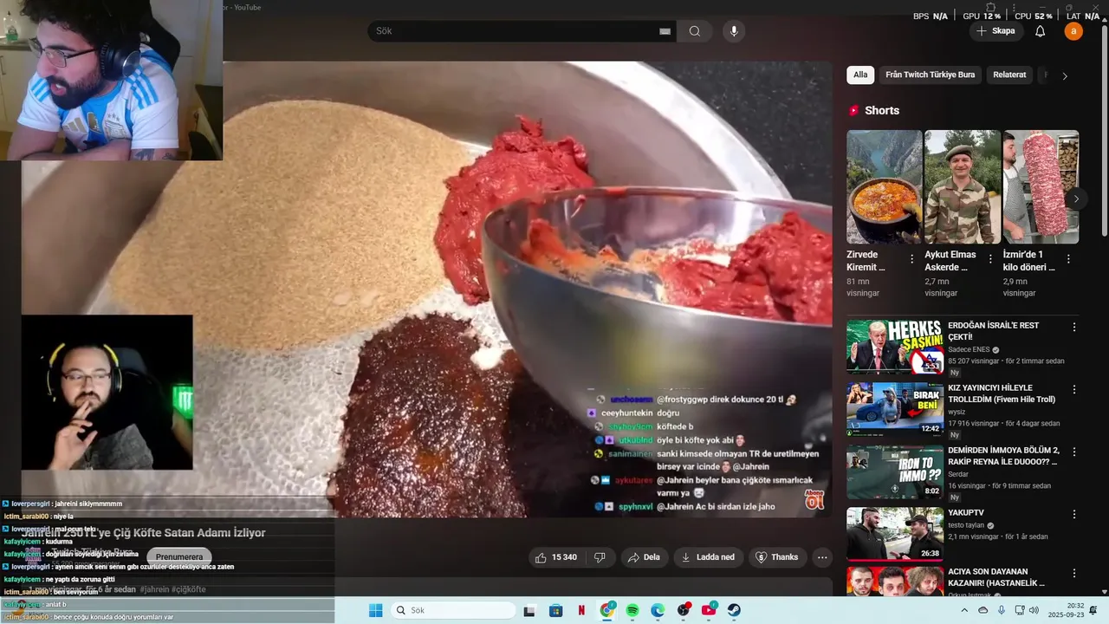Open Steam from the taskbar
The height and width of the screenshot is (624, 1109).
(734, 610)
